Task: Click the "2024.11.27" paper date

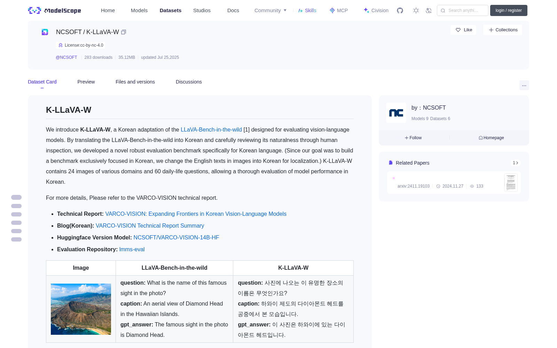Action: [x=453, y=186]
